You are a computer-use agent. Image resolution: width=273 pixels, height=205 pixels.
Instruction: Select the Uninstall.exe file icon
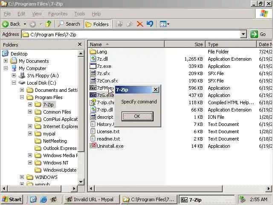pyautogui.click(x=93, y=146)
